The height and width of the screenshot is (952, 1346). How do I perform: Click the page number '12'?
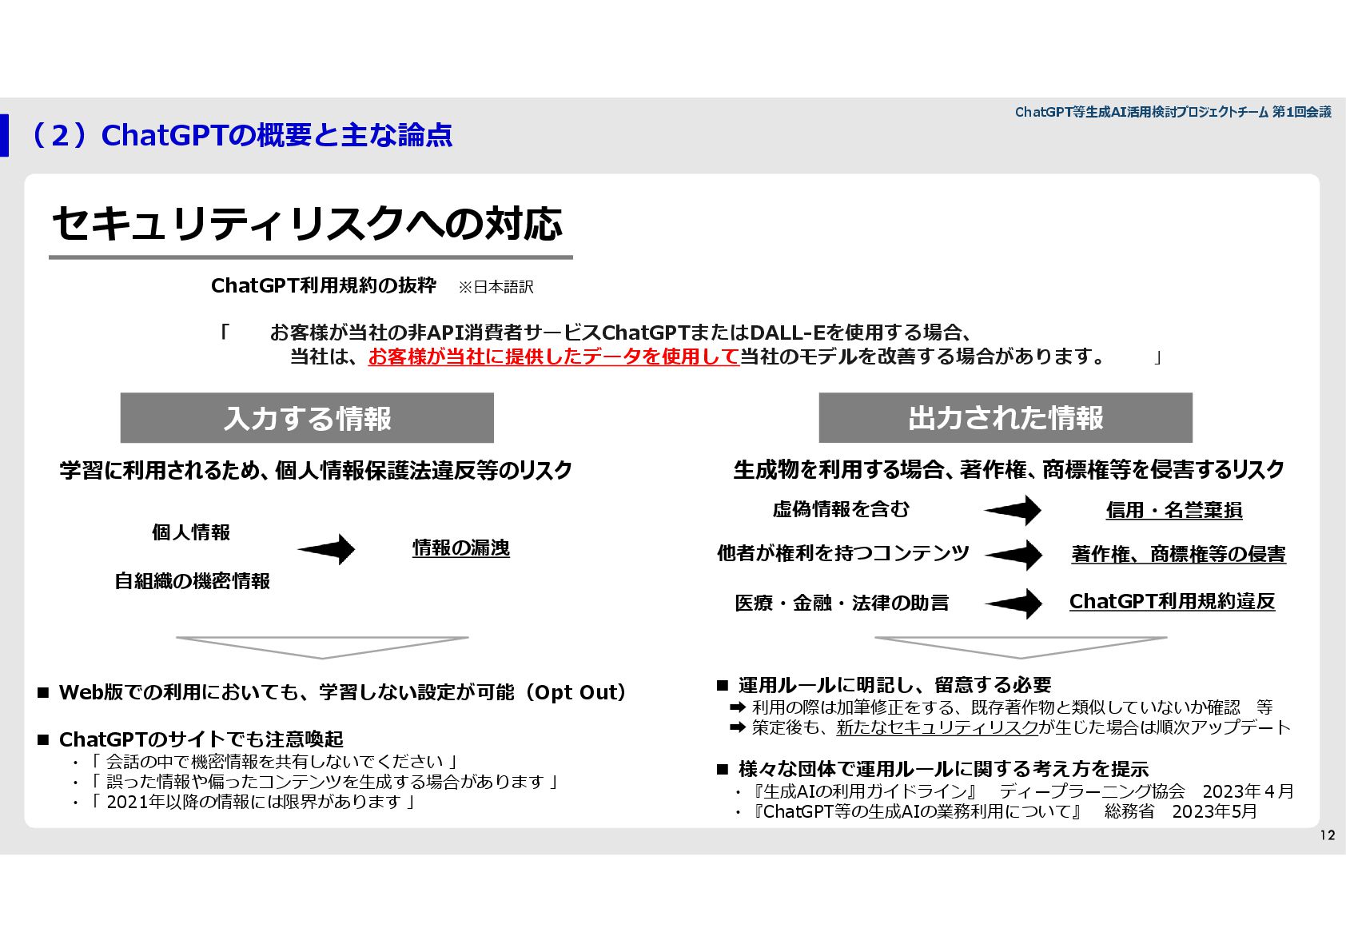click(x=1327, y=835)
